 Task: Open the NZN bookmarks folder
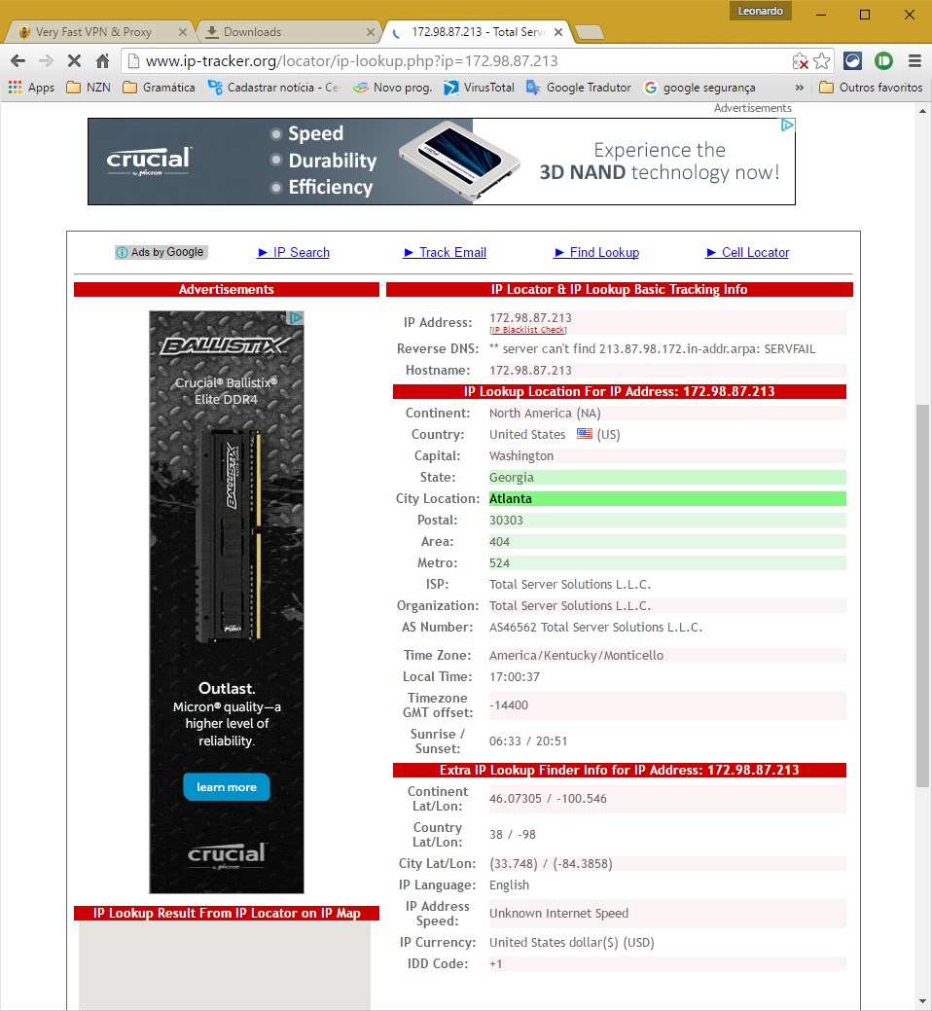coord(89,87)
